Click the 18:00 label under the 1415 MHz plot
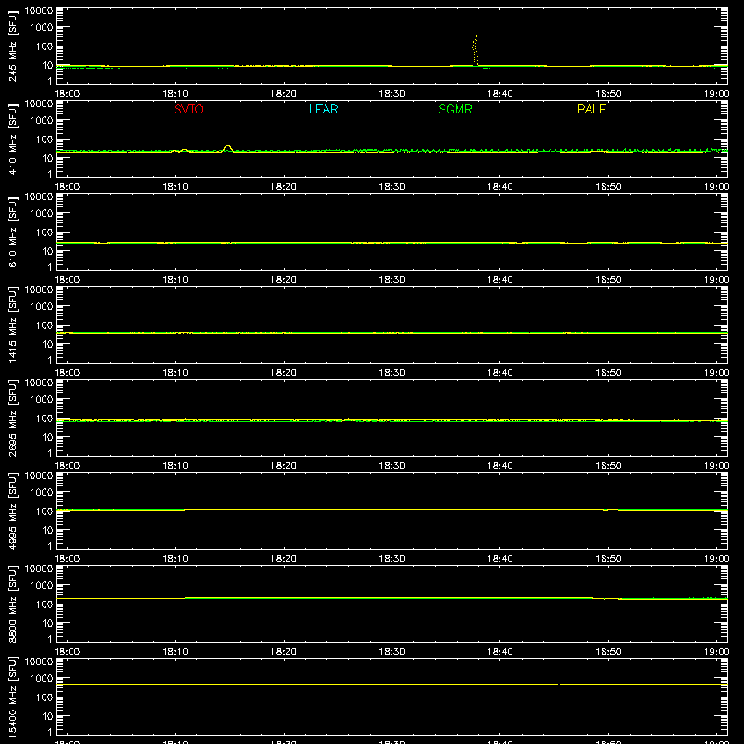 pyautogui.click(x=67, y=373)
